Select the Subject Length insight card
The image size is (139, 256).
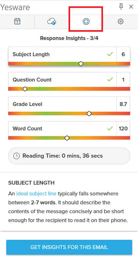coord(69,56)
